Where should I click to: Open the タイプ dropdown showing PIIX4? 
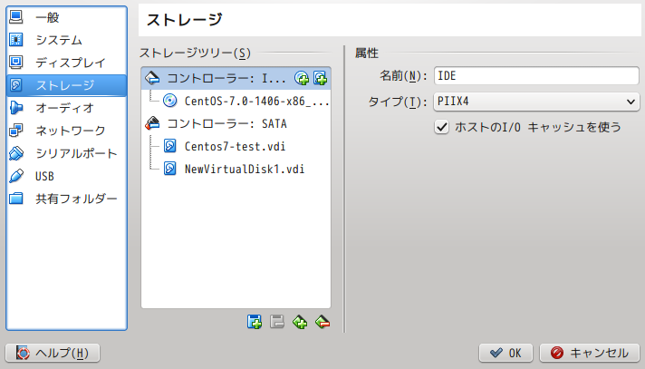coord(536,102)
